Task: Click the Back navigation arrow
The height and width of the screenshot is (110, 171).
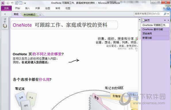Action: [x=8, y=3]
